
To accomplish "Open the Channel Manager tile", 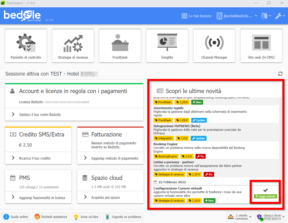I will coord(214,46).
